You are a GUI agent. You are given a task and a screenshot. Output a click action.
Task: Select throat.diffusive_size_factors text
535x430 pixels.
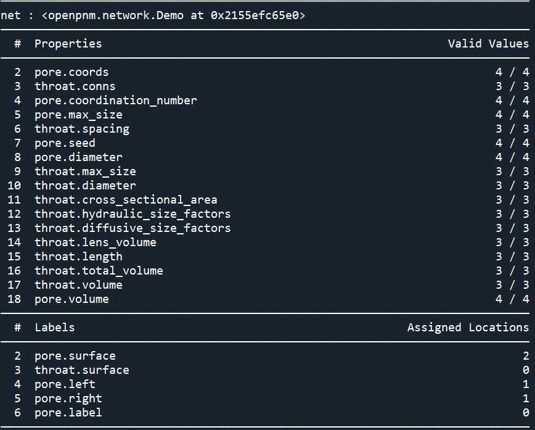point(133,228)
